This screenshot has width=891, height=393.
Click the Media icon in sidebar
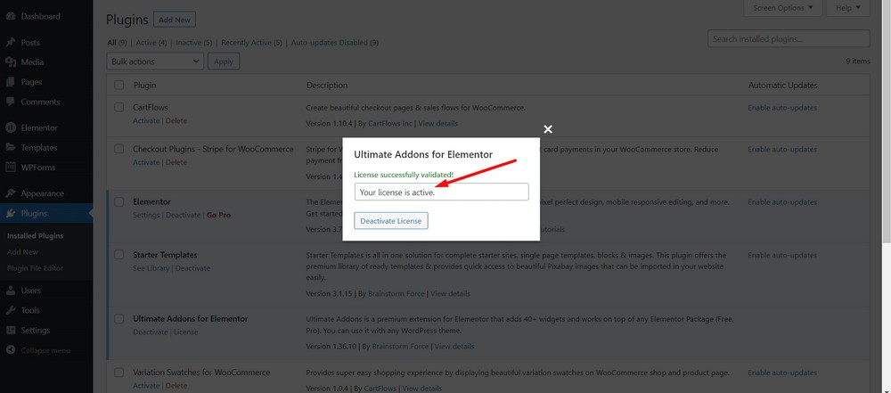pos(10,62)
